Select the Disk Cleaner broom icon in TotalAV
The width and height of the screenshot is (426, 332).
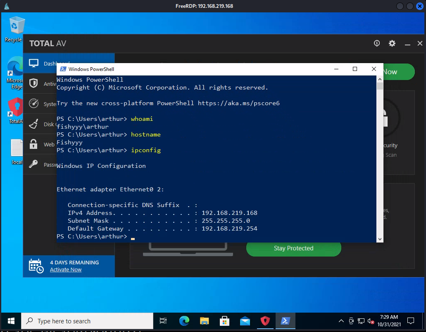34,124
